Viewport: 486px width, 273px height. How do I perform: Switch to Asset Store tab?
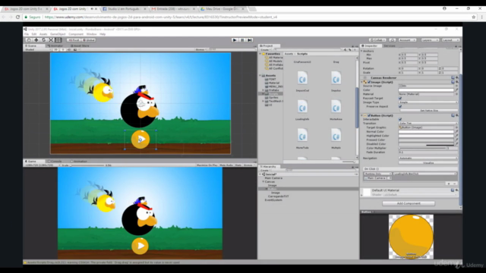click(x=80, y=45)
